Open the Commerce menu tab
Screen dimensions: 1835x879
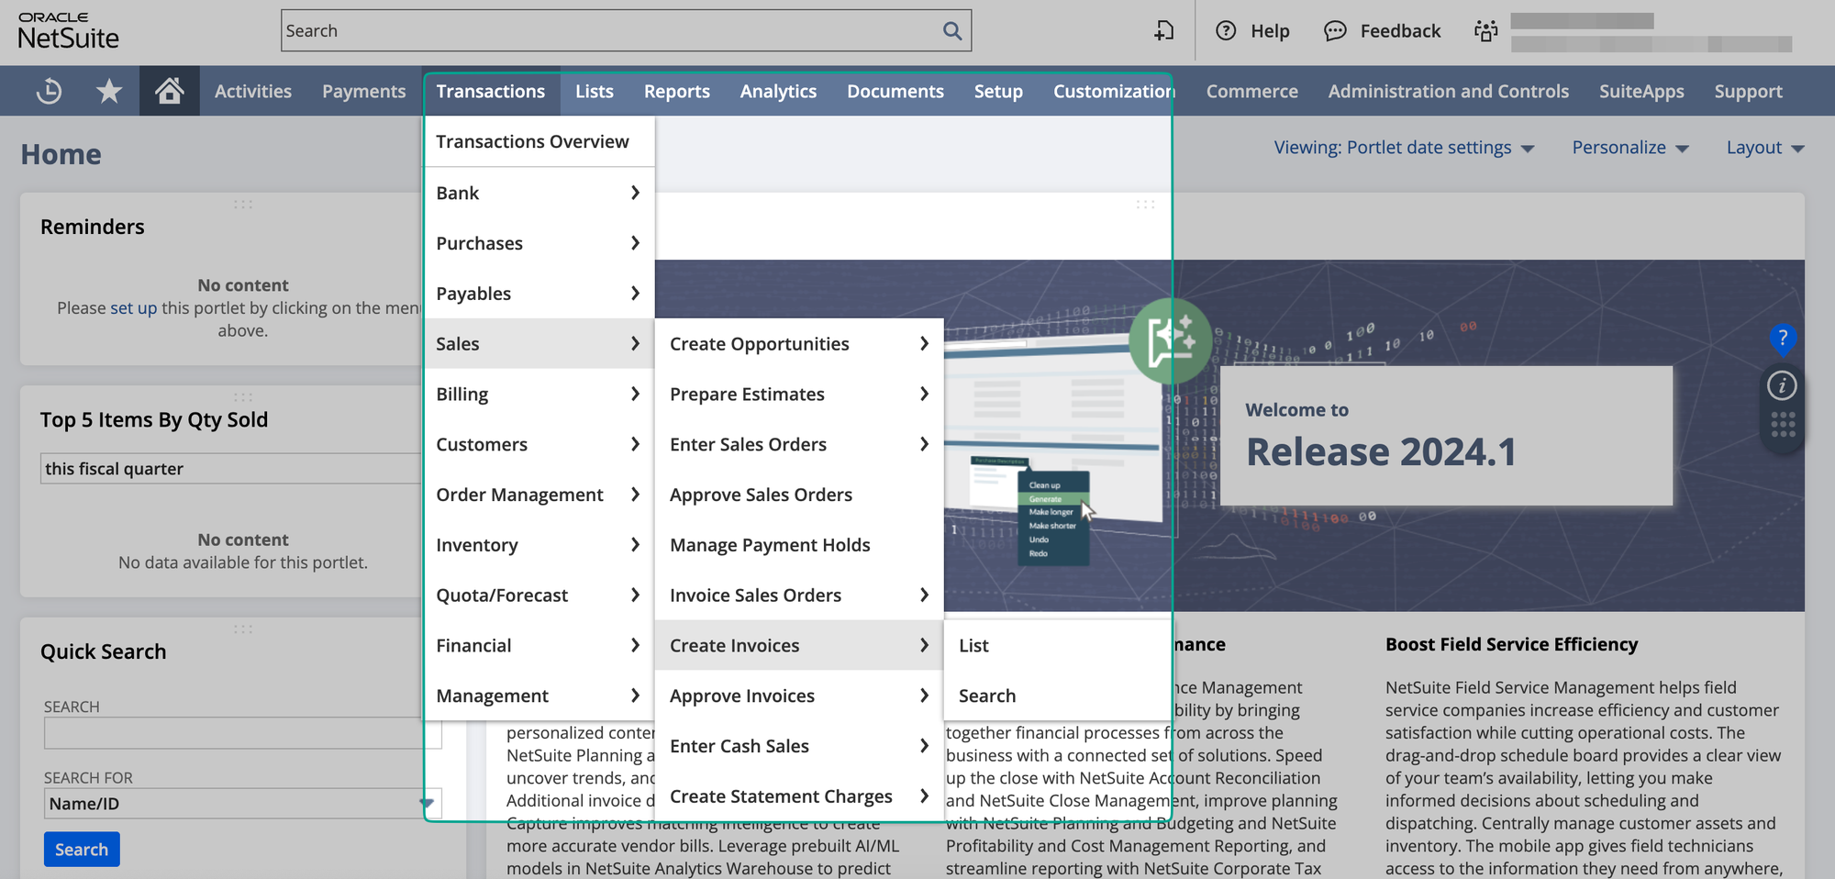[x=1252, y=91]
